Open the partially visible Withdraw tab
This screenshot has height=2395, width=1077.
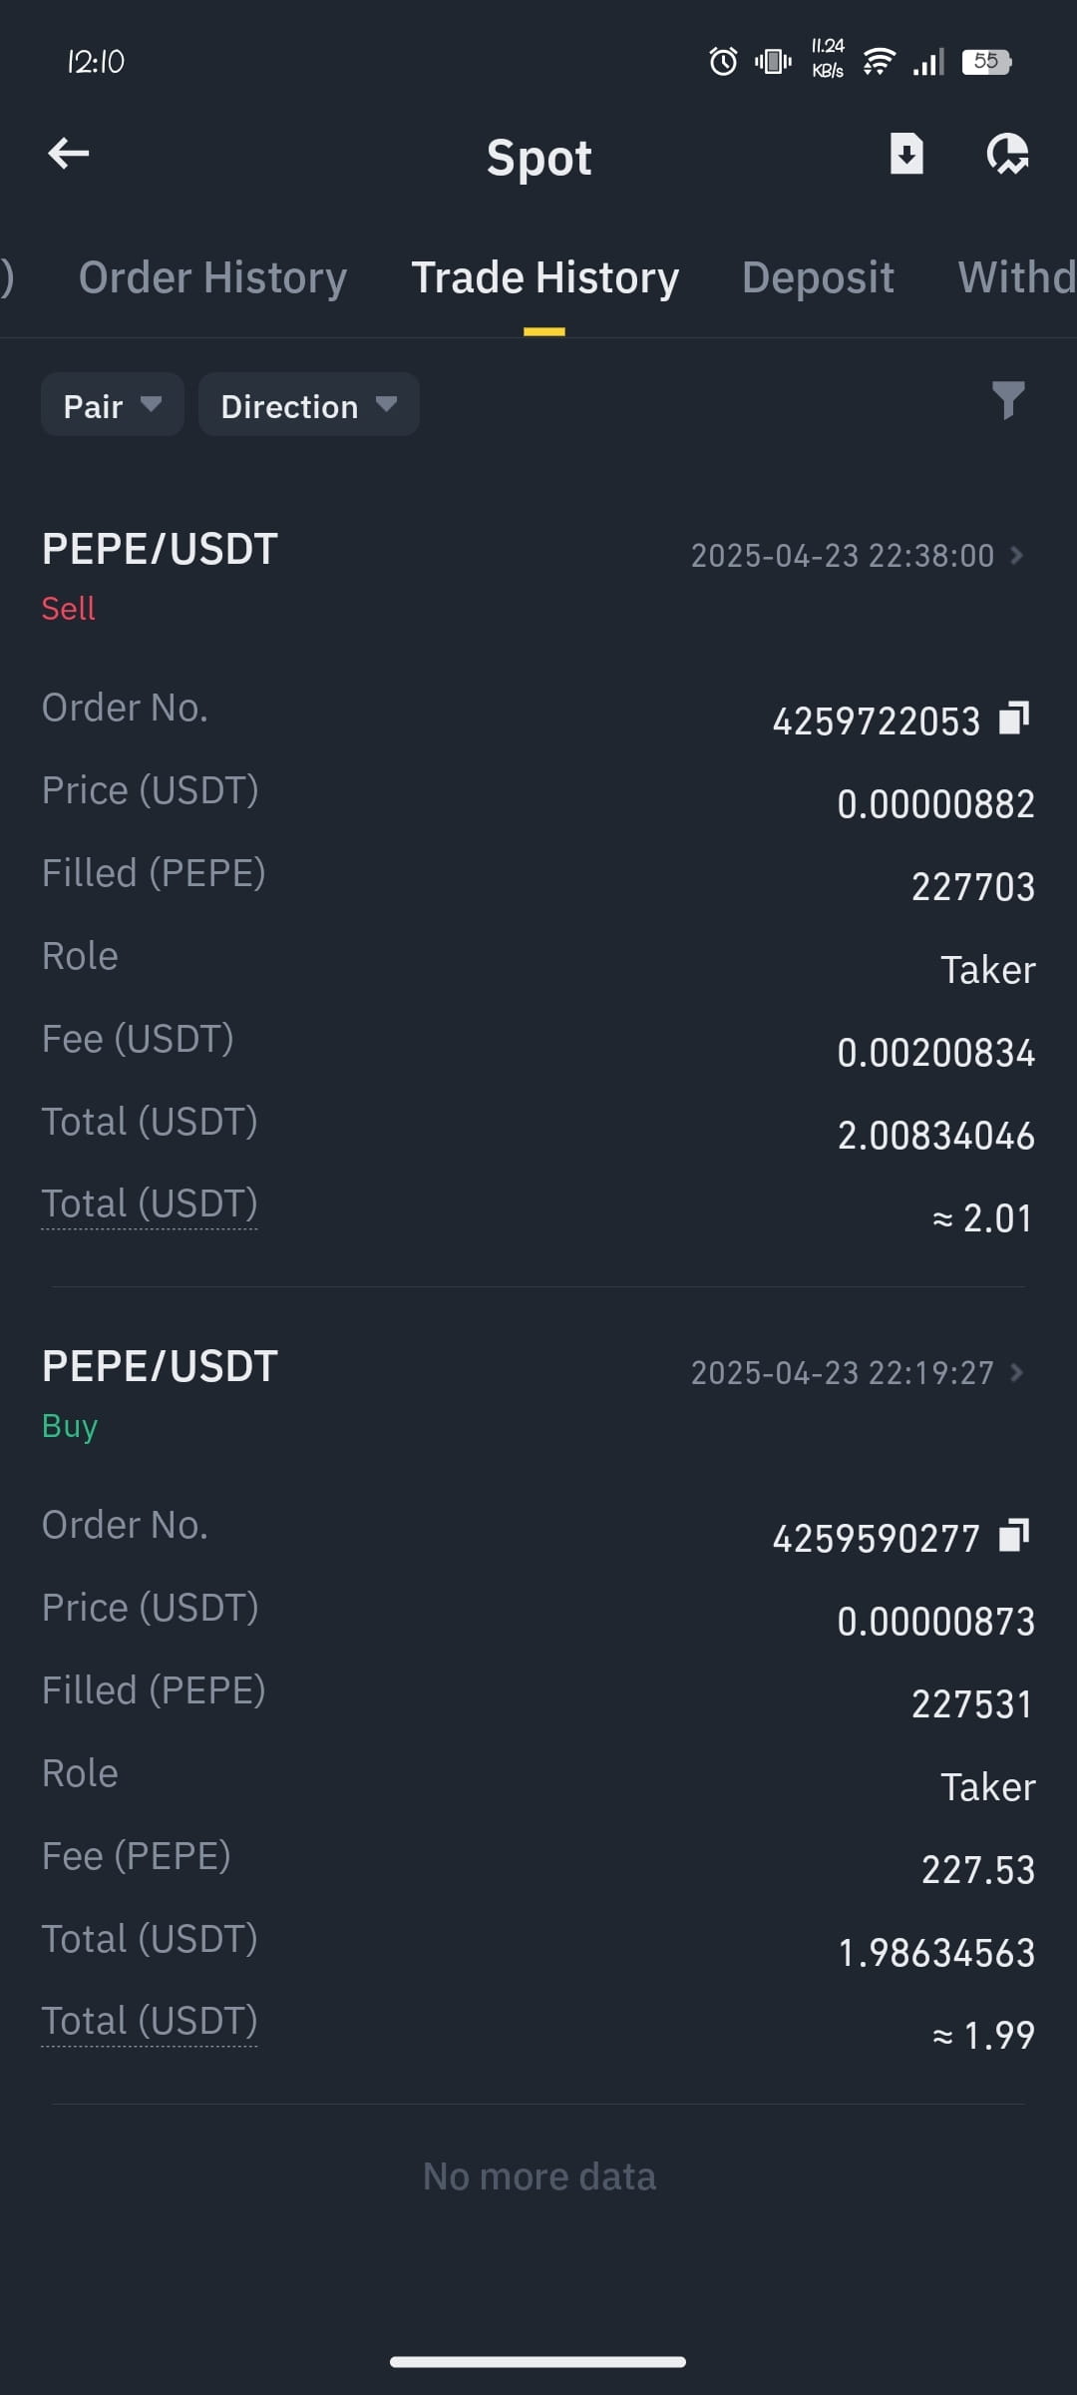[1017, 277]
